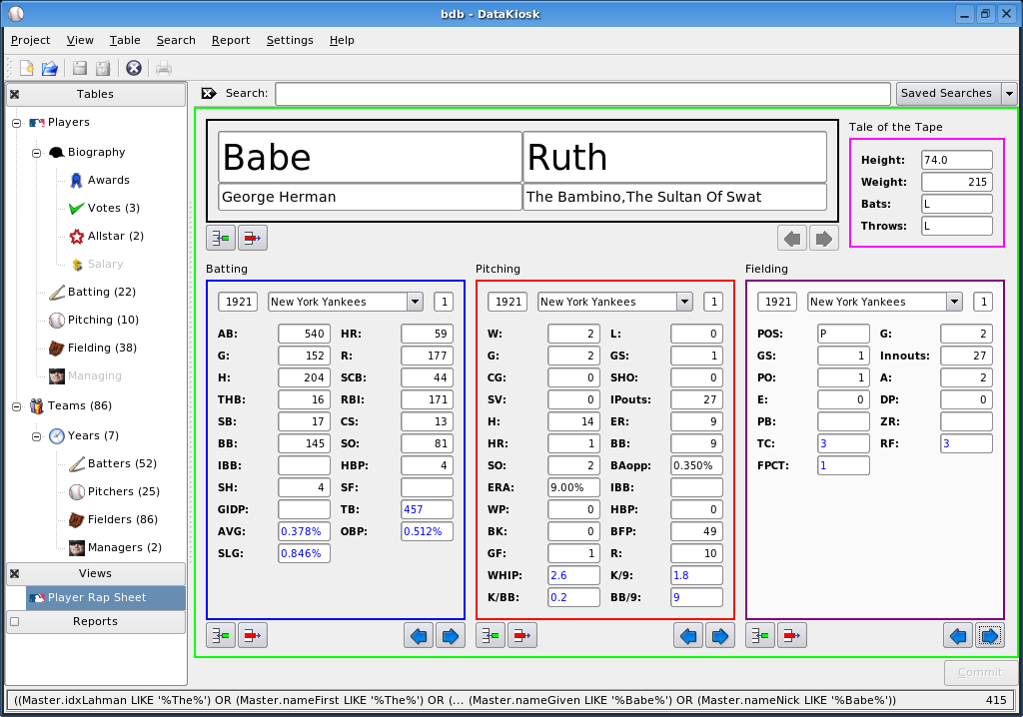The height and width of the screenshot is (717, 1023).
Task: Go to next player with gray right arrow
Action: tap(824, 238)
